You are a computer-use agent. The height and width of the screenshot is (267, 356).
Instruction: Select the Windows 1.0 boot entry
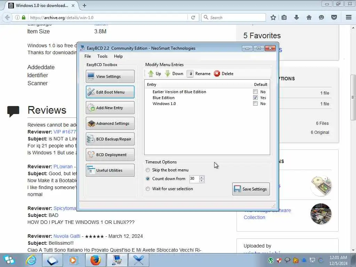[164, 104]
